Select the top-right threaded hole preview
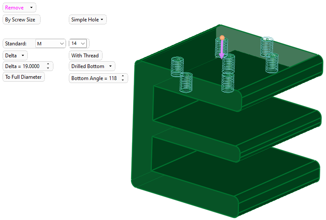 pos(267,45)
